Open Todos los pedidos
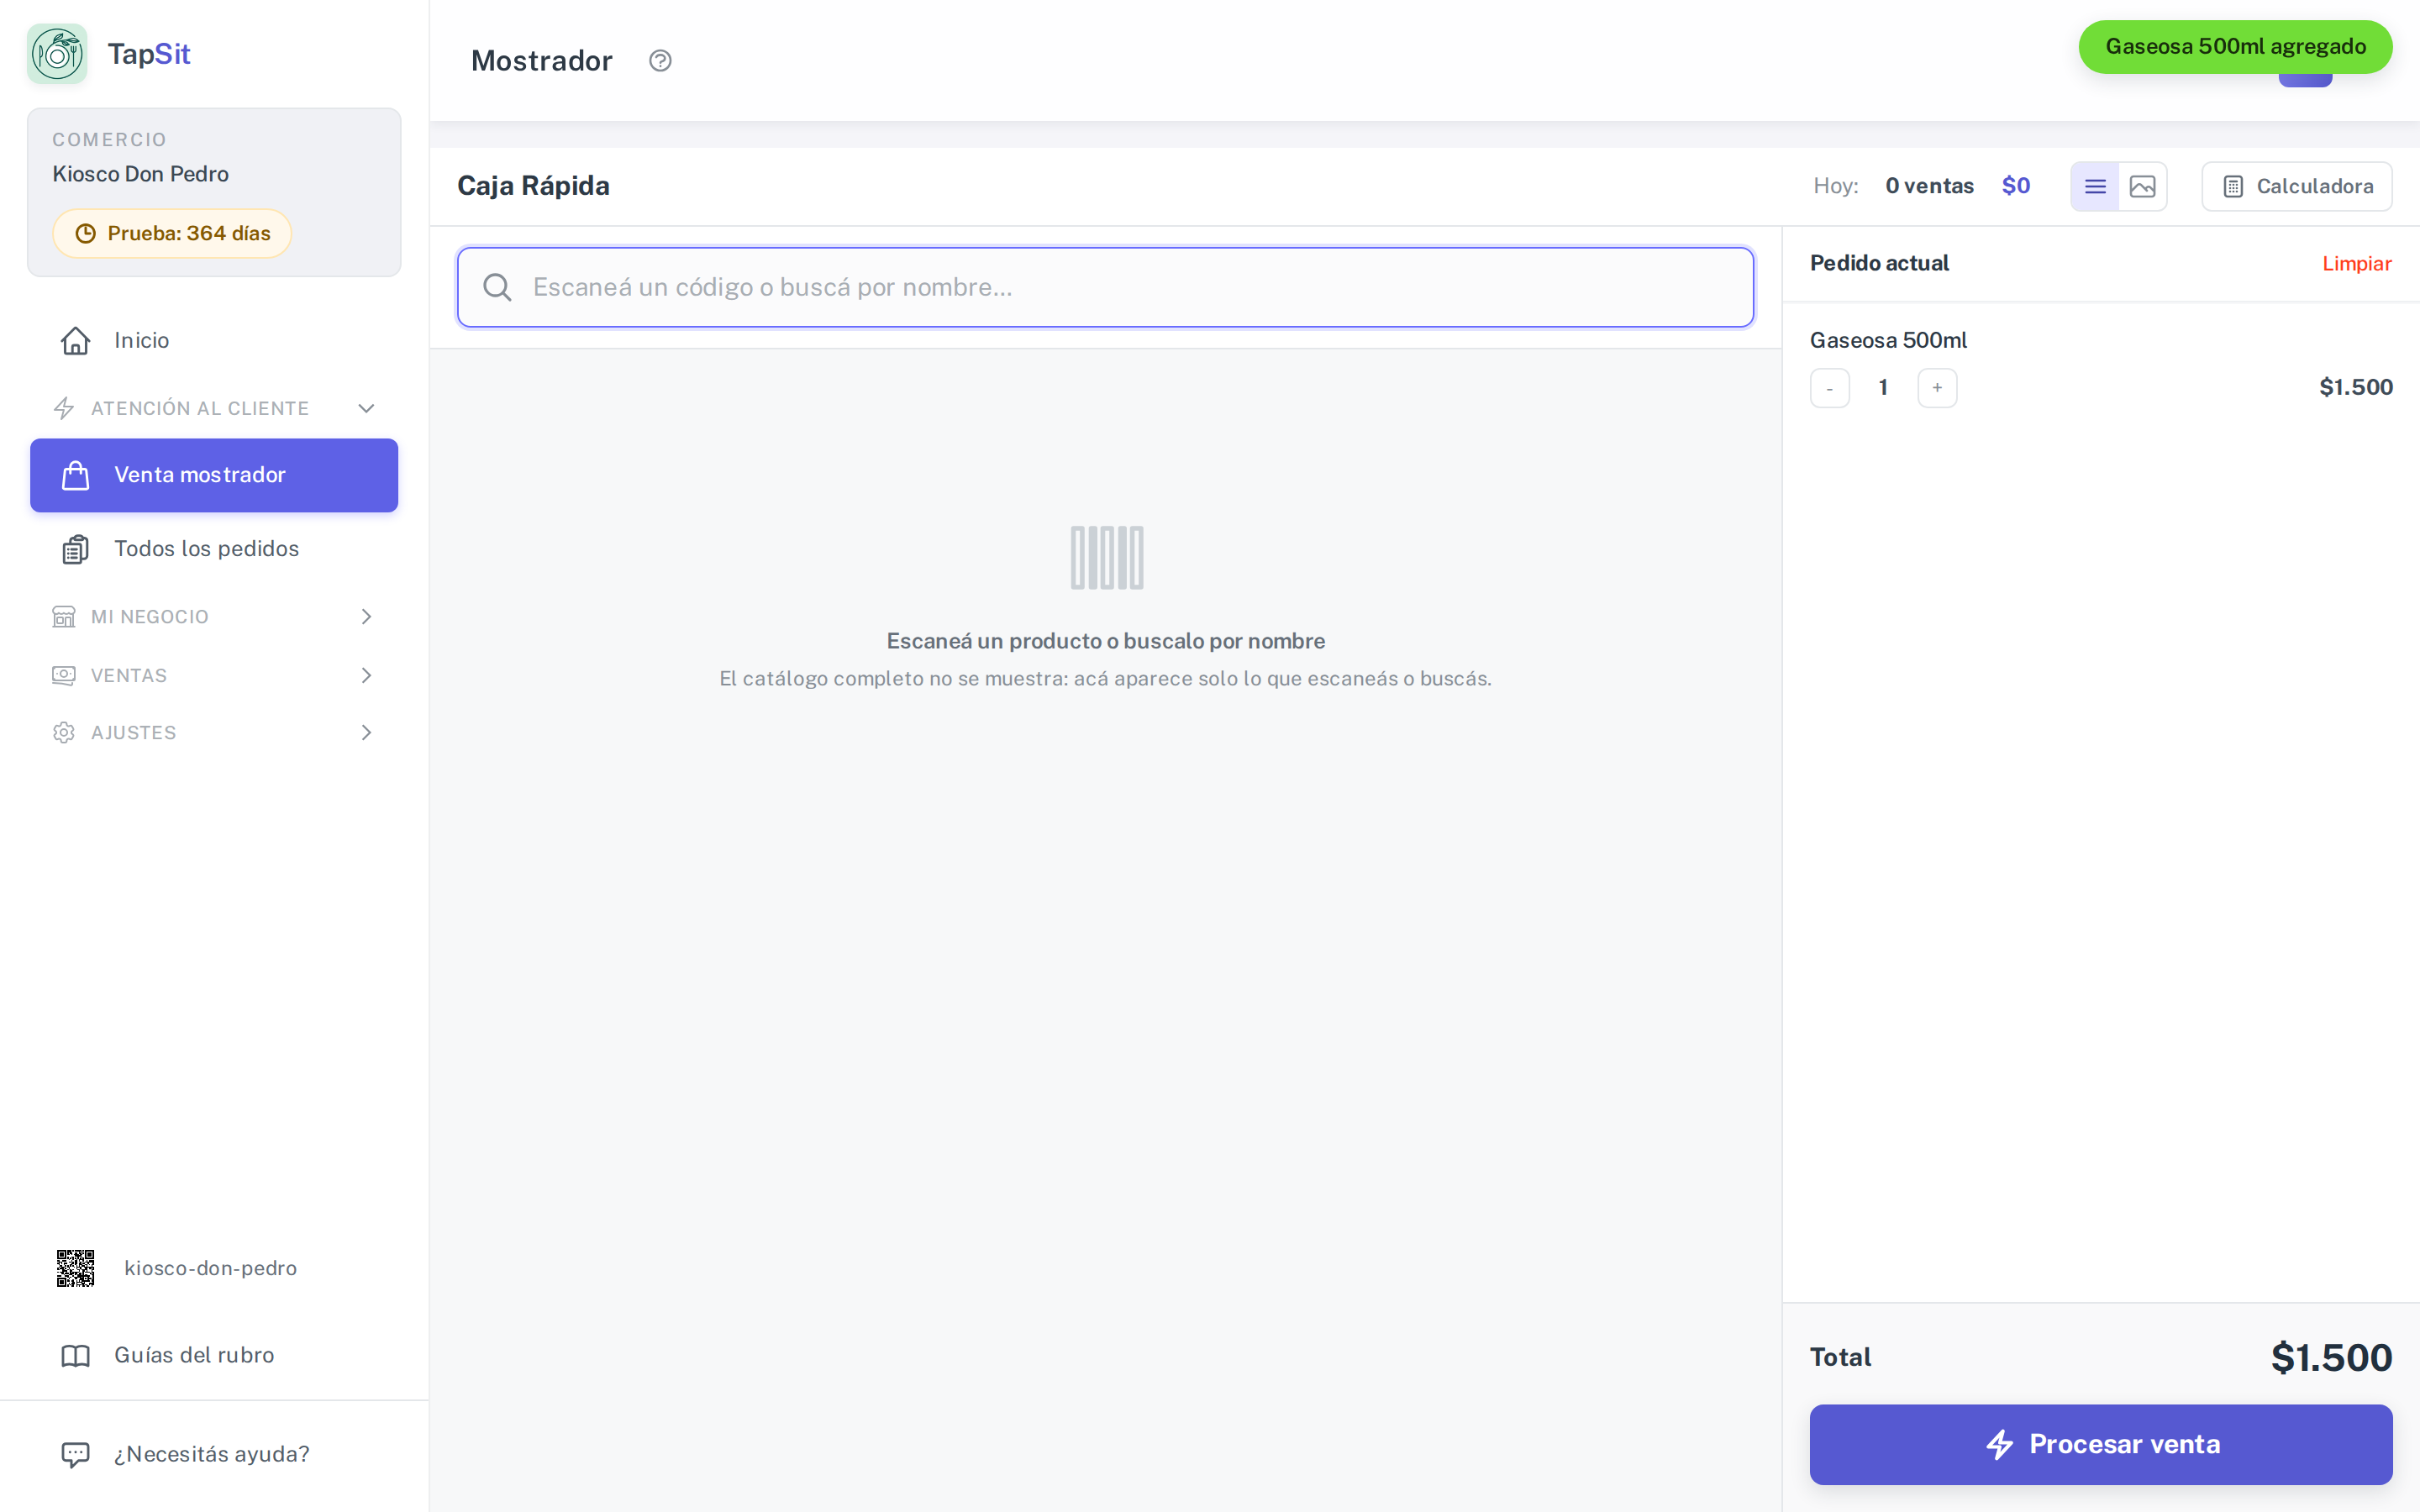The height and width of the screenshot is (1512, 2420). pyautogui.click(x=214, y=549)
